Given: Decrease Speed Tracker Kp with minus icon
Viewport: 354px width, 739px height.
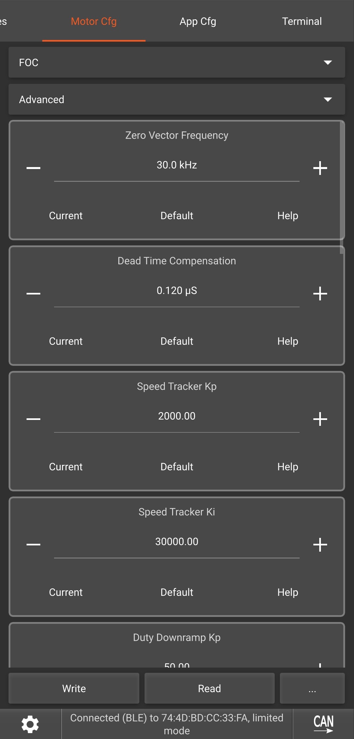Looking at the screenshot, I should (x=33, y=419).
